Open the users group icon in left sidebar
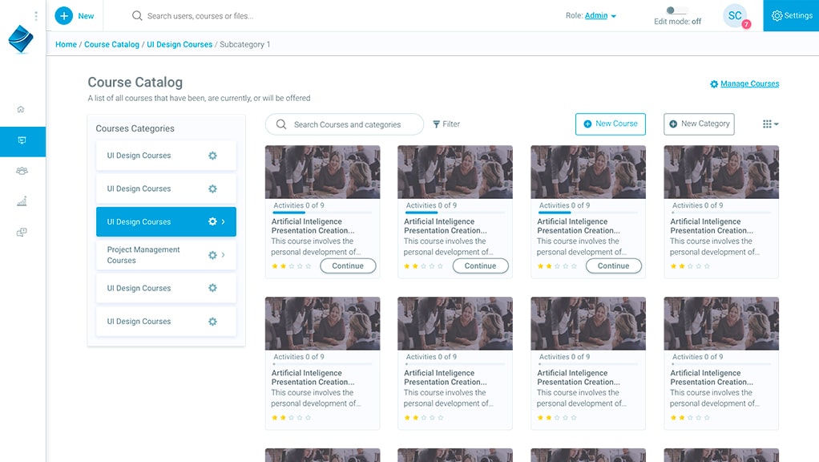This screenshot has height=462, width=819. [22, 171]
